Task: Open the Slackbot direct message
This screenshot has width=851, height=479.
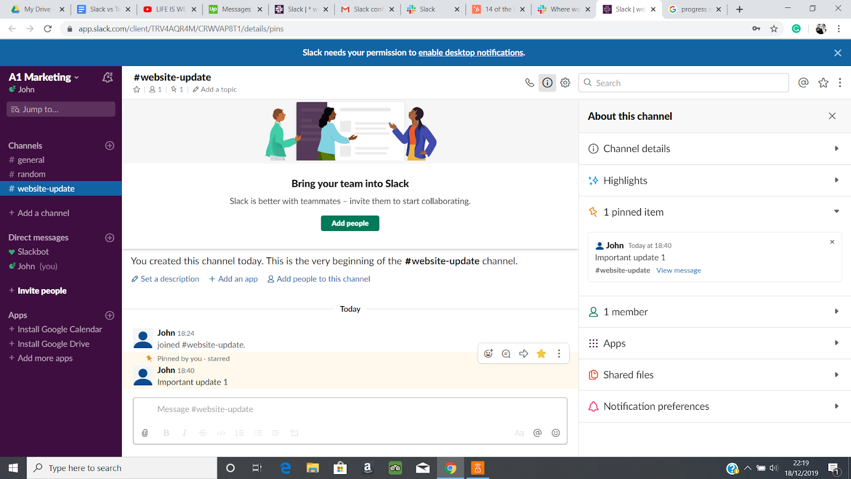Action: coord(61,252)
